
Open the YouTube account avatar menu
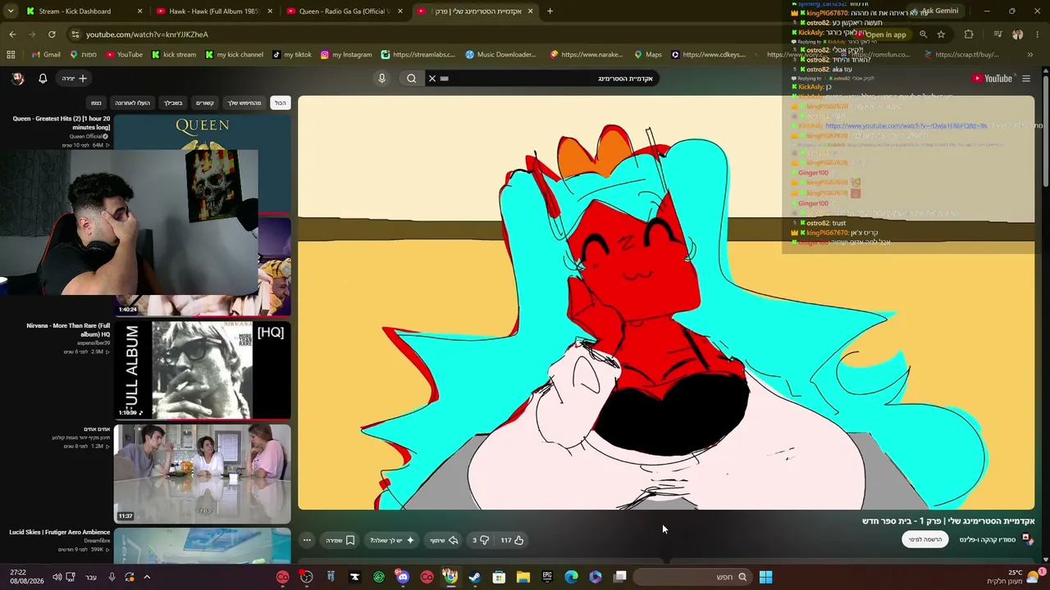coord(17,79)
